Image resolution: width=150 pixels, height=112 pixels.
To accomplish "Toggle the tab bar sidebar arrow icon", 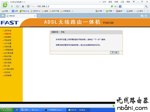I will coord(3,15).
